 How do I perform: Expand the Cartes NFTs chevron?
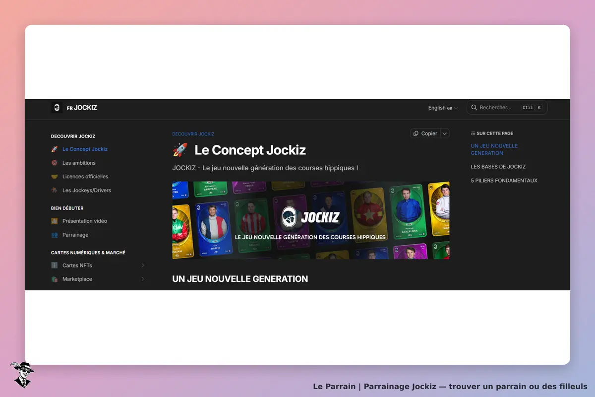point(143,265)
